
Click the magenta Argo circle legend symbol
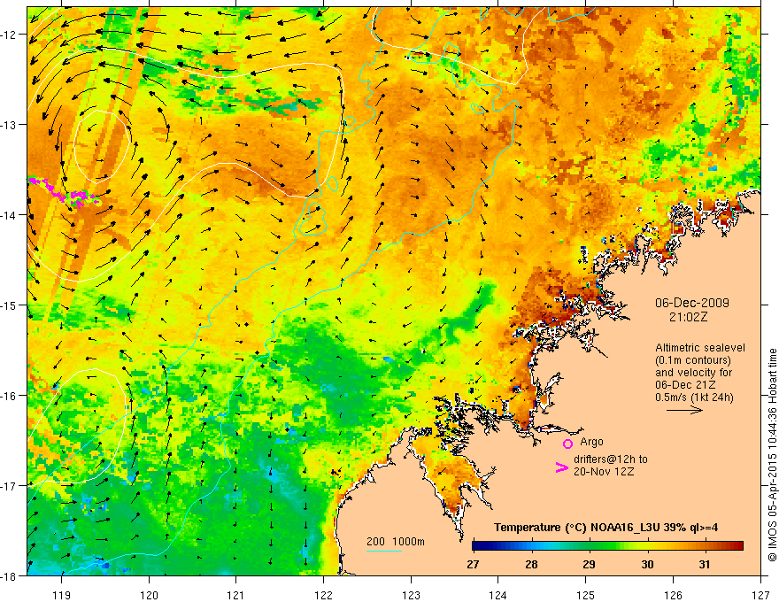(567, 444)
